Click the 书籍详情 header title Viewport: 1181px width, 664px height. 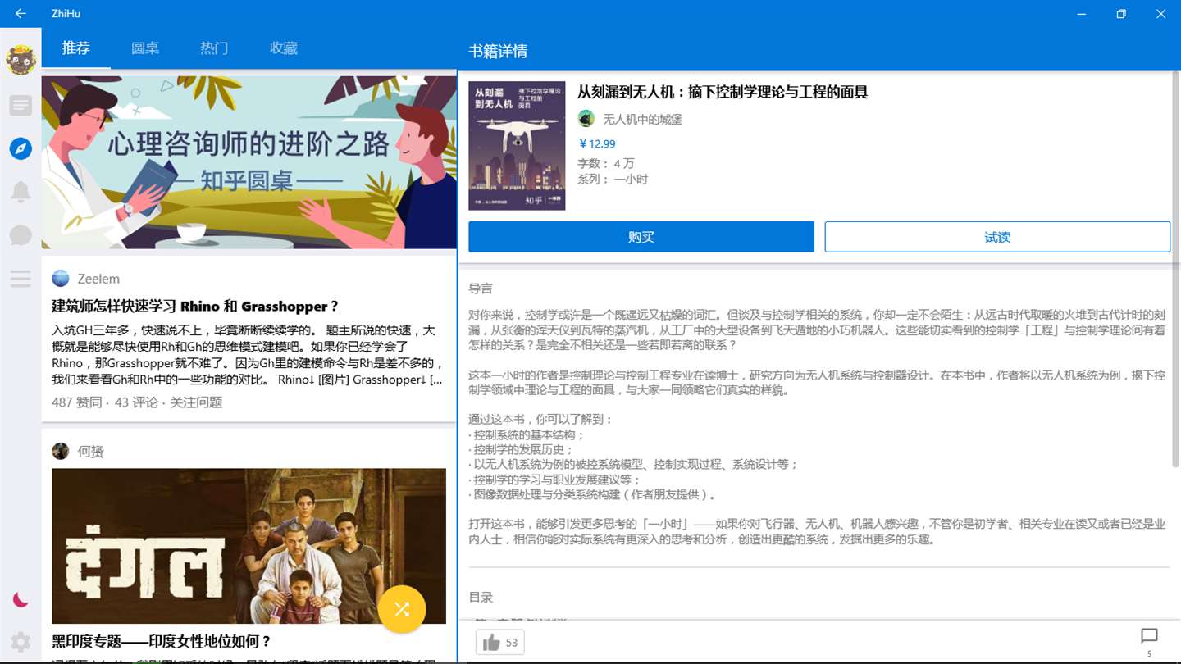[x=498, y=51]
